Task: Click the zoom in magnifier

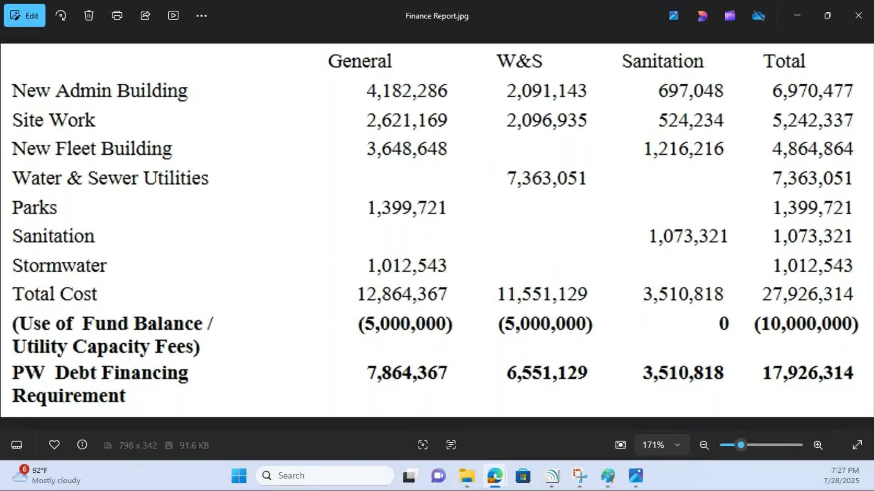Action: pos(818,445)
